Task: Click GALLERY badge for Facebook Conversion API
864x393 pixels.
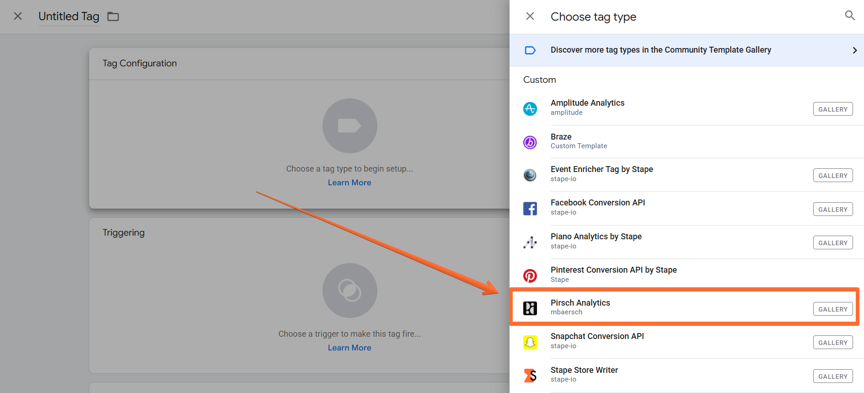Action: pos(832,210)
